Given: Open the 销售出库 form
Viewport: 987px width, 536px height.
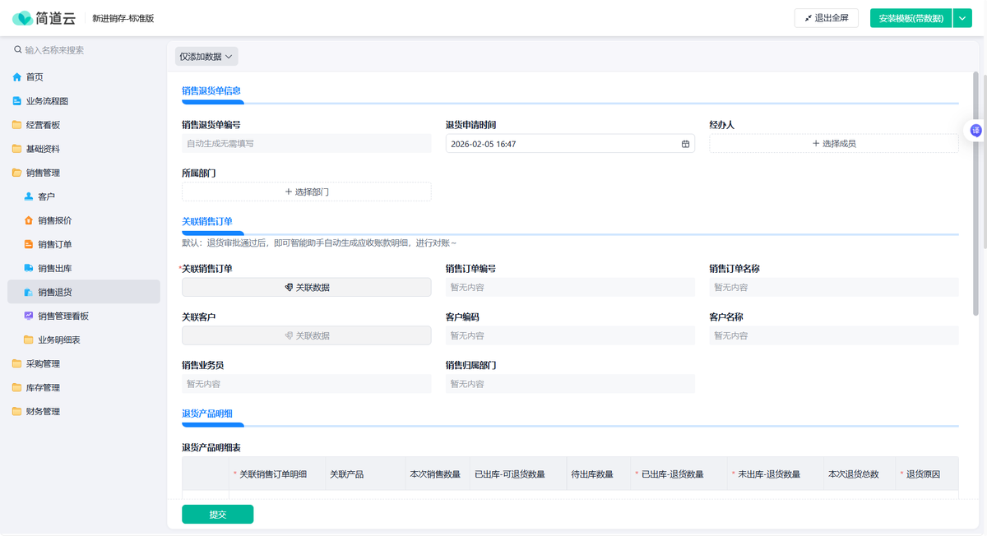Looking at the screenshot, I should click(x=84, y=268).
